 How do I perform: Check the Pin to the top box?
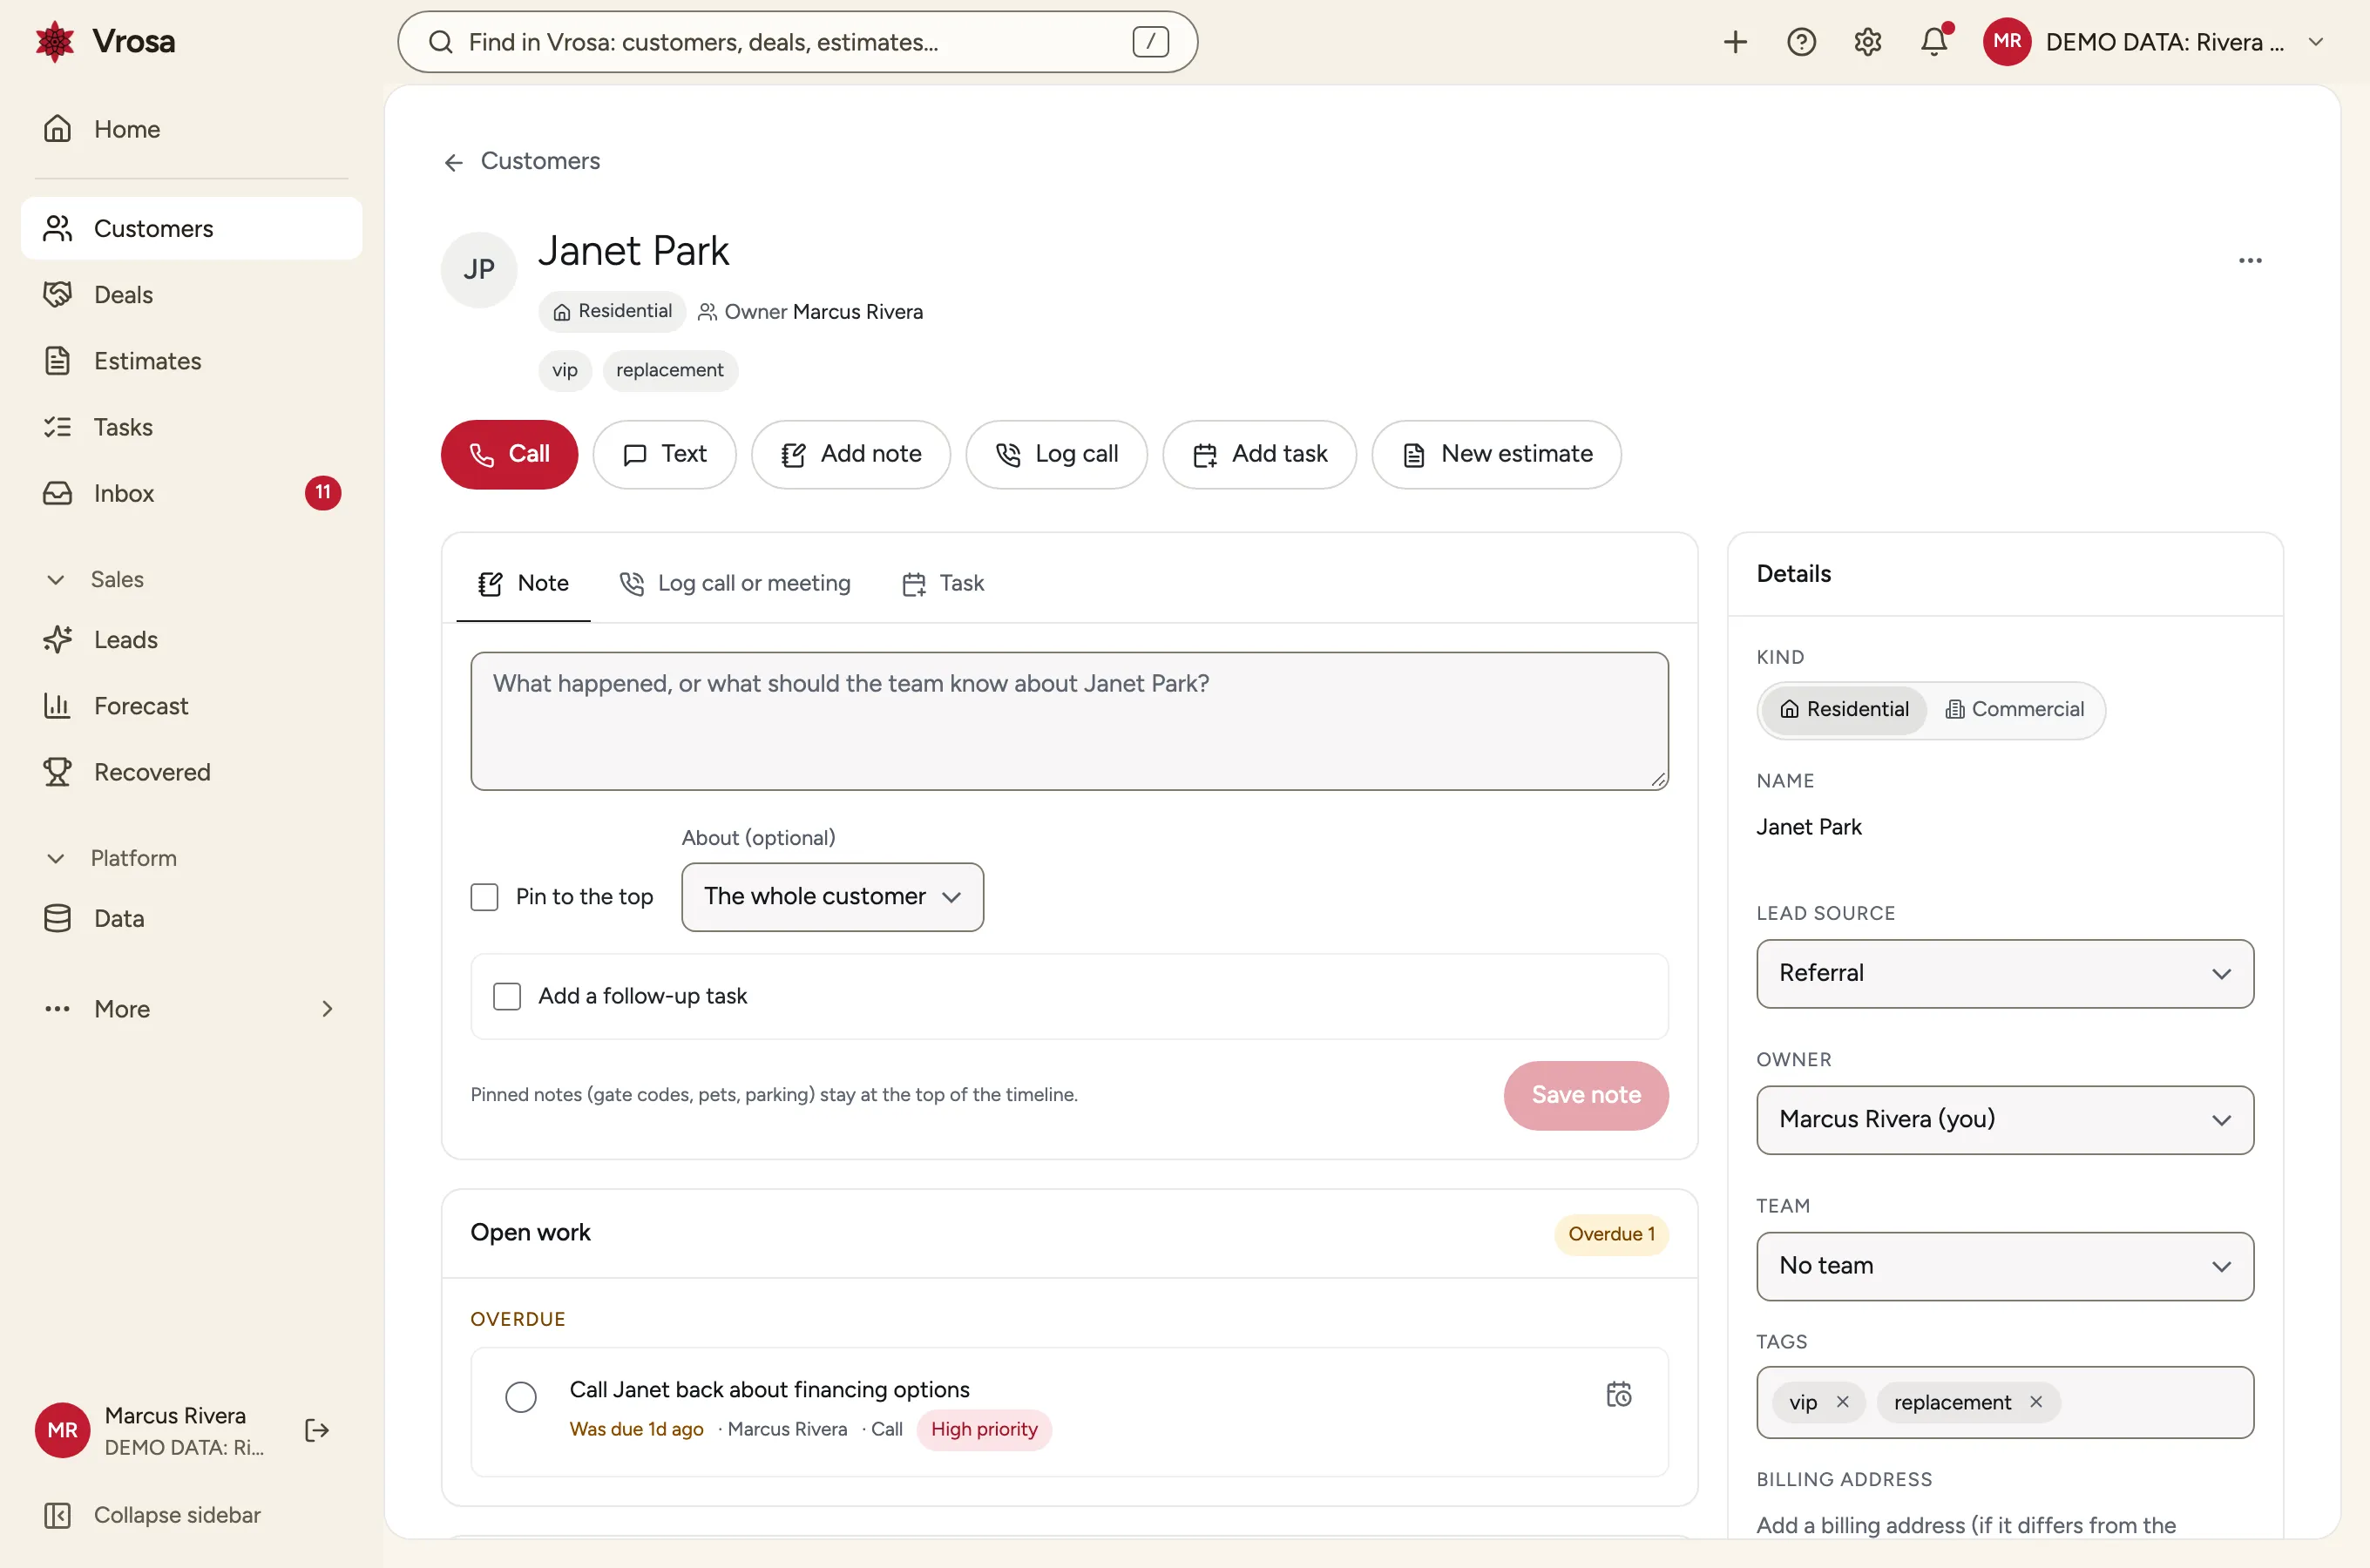(484, 897)
